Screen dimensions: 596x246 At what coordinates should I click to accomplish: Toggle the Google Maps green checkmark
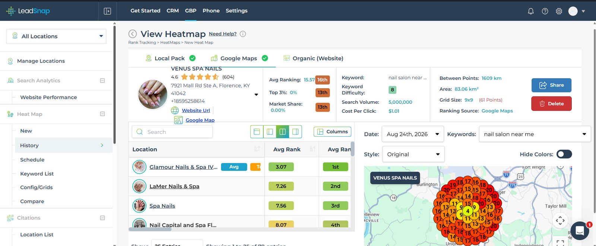[265, 58]
